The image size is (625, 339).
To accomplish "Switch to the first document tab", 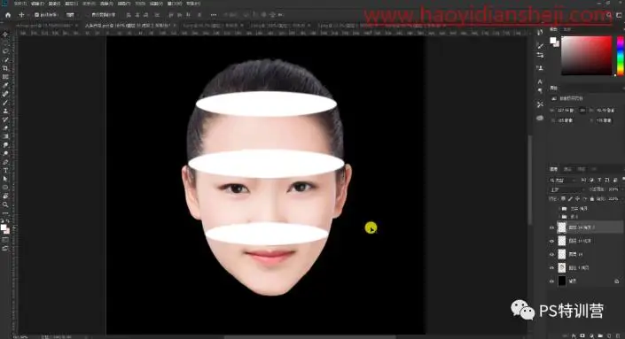I will [47, 26].
